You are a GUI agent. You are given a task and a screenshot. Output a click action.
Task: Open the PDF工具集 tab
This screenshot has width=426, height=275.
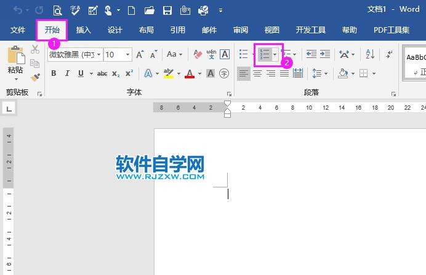click(392, 30)
